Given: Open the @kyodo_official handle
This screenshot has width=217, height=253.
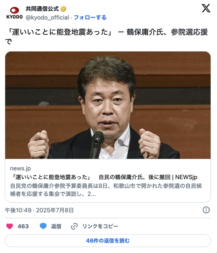Looking at the screenshot, I should coord(47,18).
